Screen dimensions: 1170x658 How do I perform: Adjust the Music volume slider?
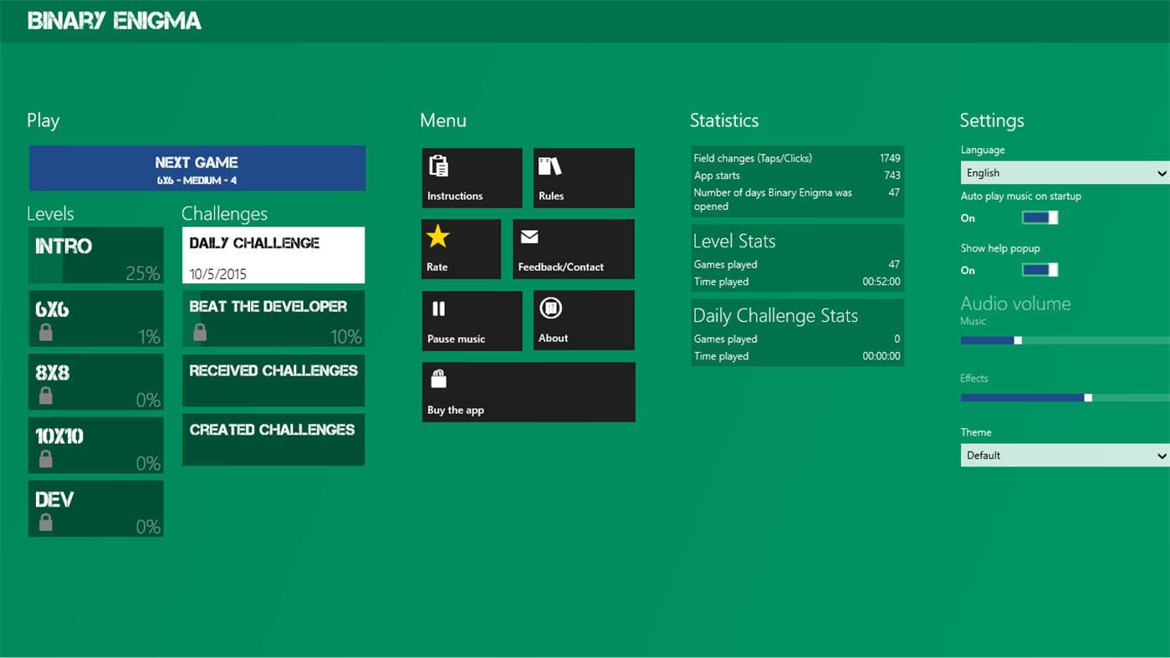(x=1017, y=340)
